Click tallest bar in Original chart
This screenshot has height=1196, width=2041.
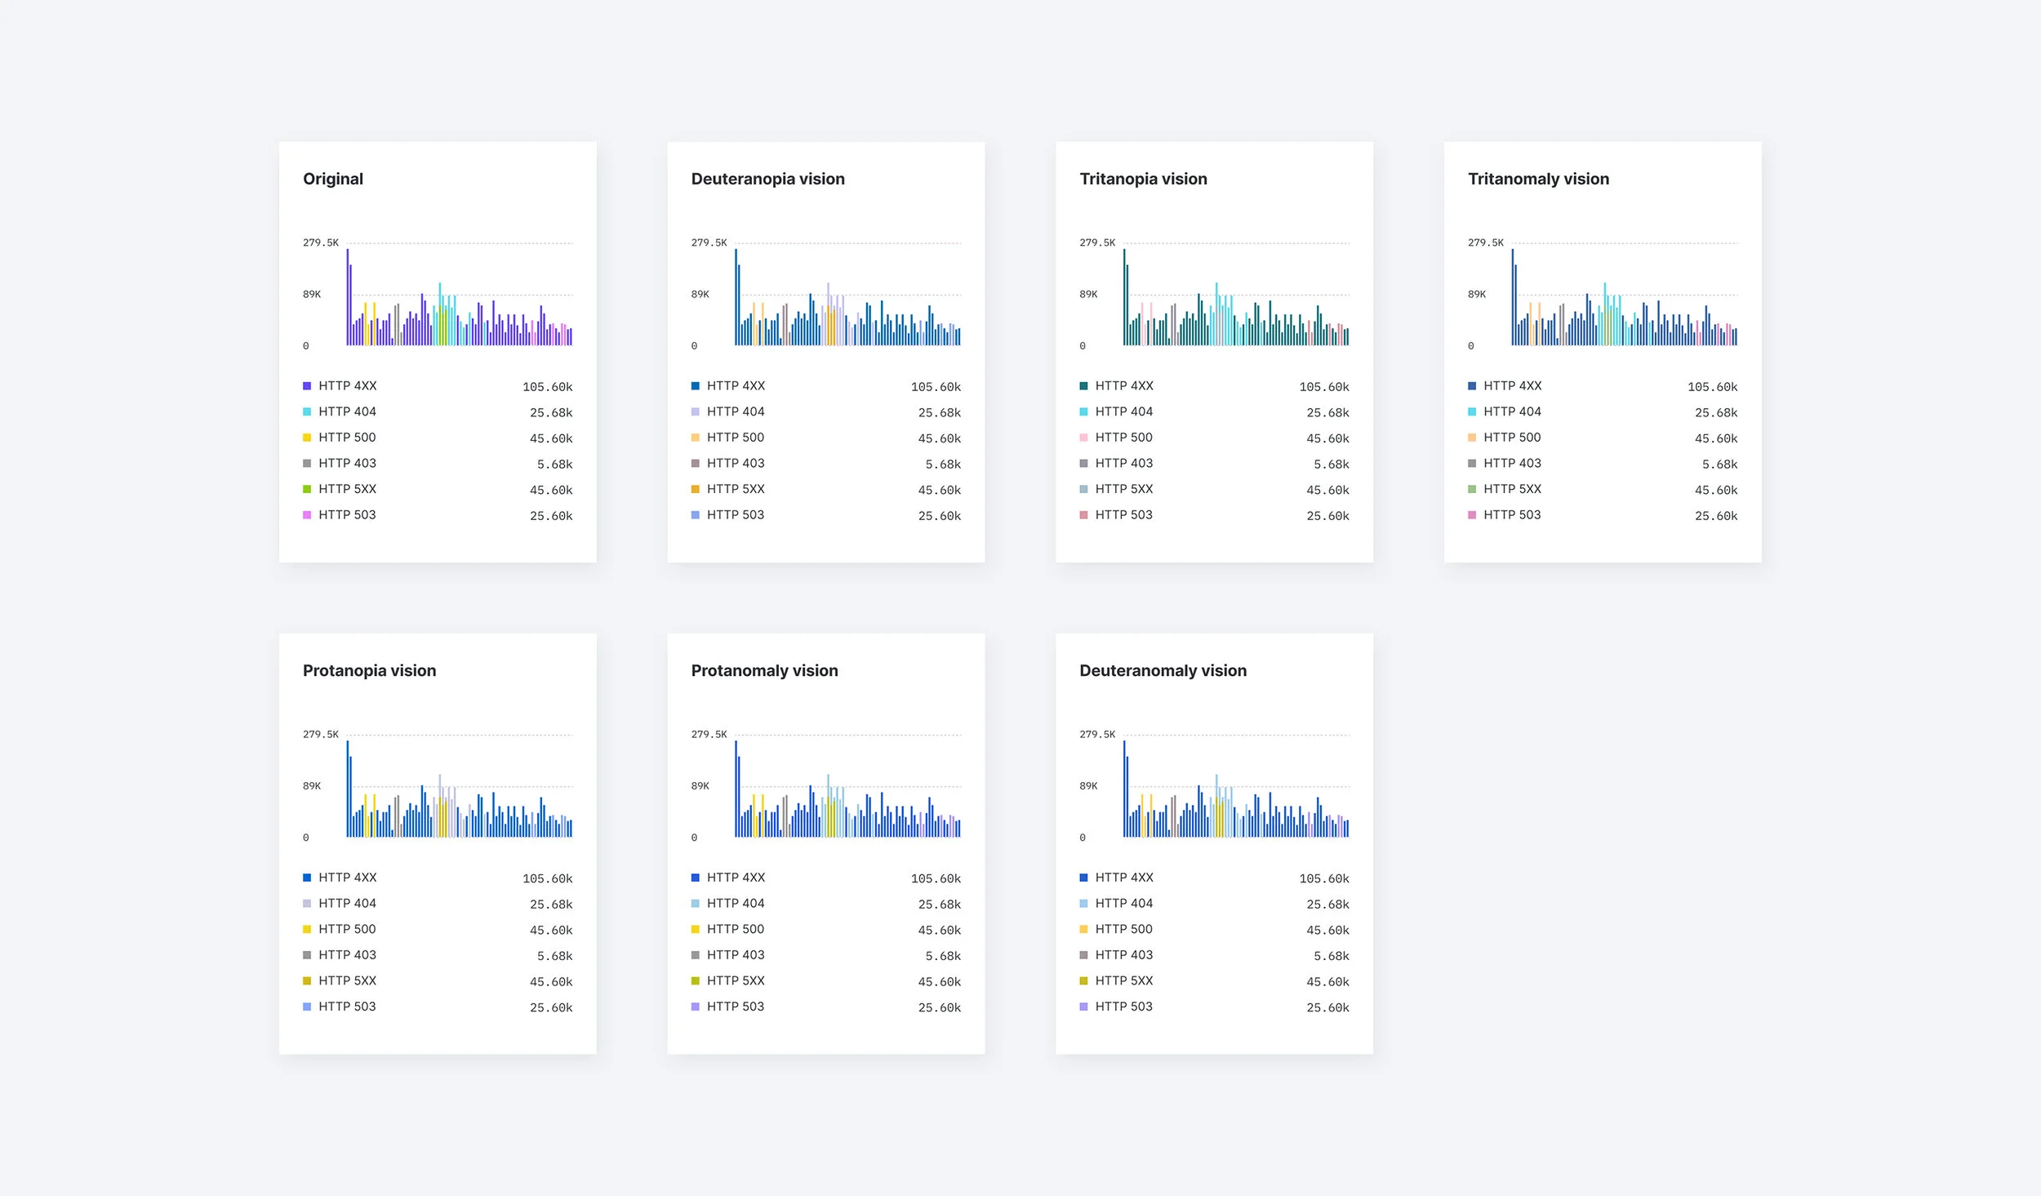[348, 297]
